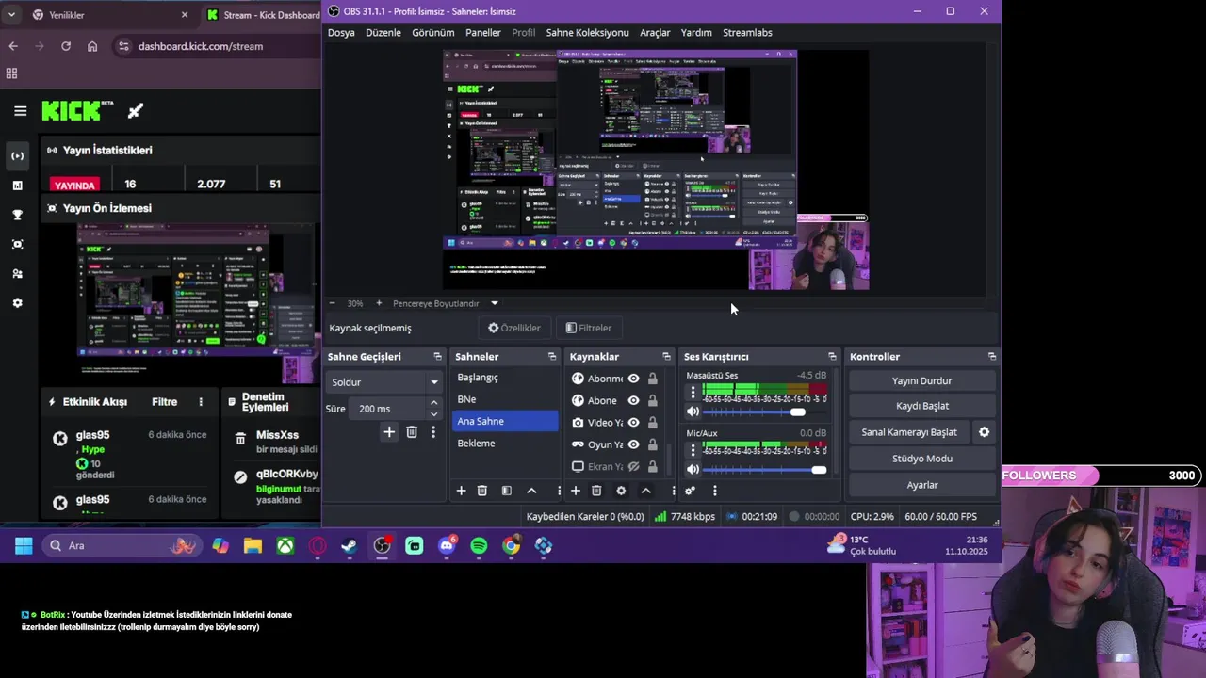The width and height of the screenshot is (1206, 678).
Task: Click the Kick stream section sidebar icon
Action: coord(18,155)
